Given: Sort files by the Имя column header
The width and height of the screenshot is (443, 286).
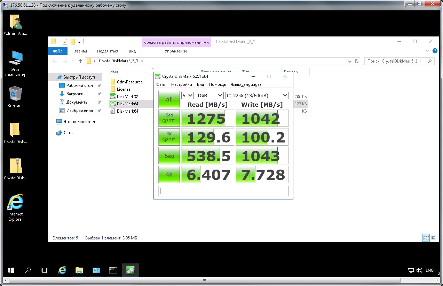Looking at the screenshot, I should point(114,72).
